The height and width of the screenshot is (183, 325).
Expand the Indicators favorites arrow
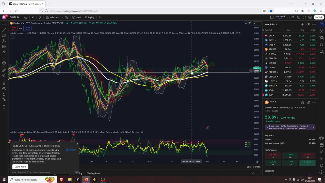[x=62, y=17]
